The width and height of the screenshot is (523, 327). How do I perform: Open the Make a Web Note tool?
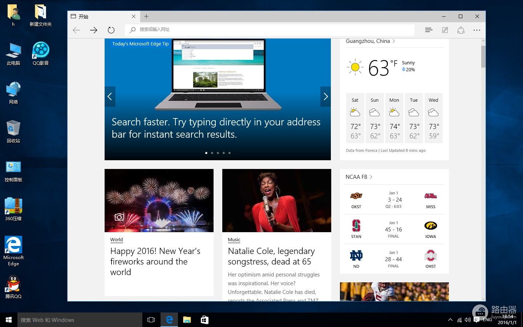coord(445,30)
